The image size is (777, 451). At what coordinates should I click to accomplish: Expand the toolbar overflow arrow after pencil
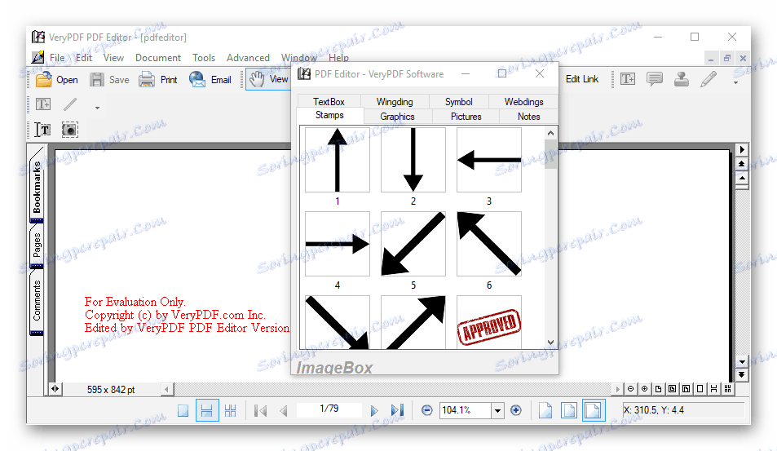click(x=735, y=82)
